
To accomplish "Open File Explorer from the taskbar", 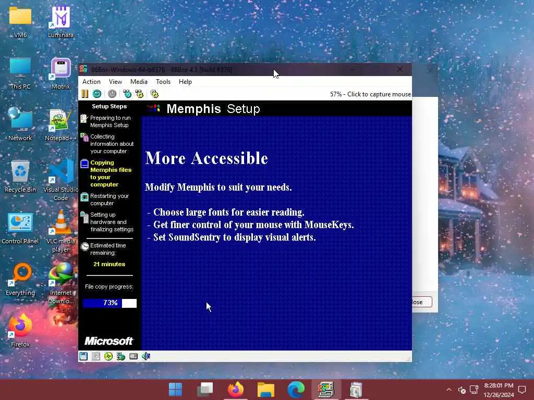I will [x=265, y=390].
